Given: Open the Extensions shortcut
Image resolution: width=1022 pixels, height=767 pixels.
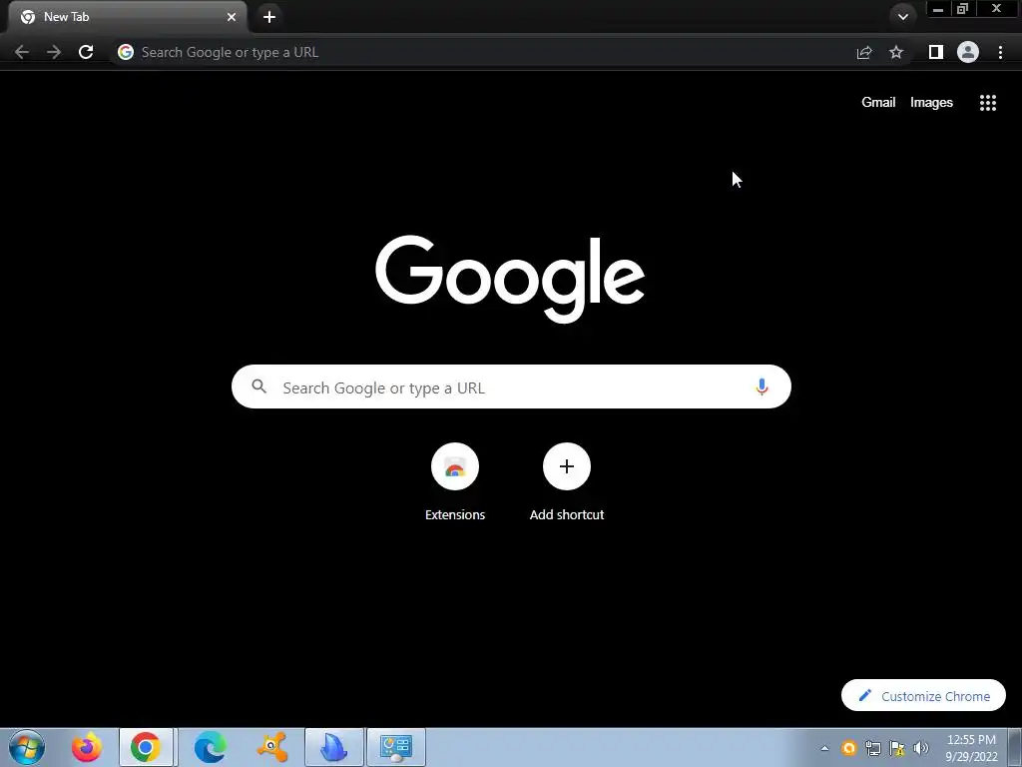Looking at the screenshot, I should coord(455,481).
